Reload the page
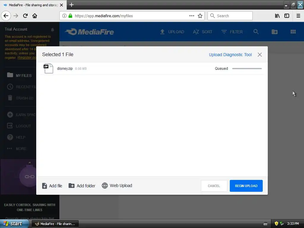The height and width of the screenshot is (228, 304). 25,16
